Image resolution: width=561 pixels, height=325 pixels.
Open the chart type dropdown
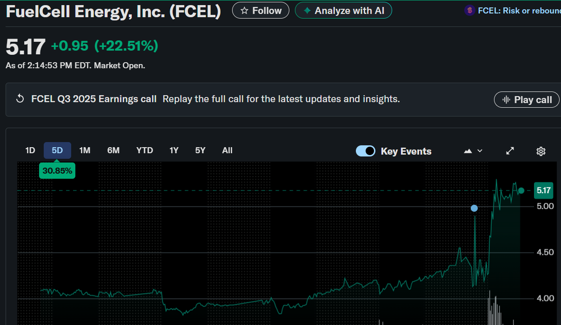(473, 151)
